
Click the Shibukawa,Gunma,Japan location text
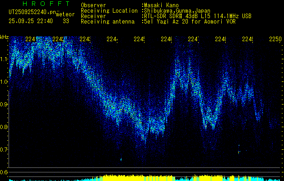click(177, 10)
